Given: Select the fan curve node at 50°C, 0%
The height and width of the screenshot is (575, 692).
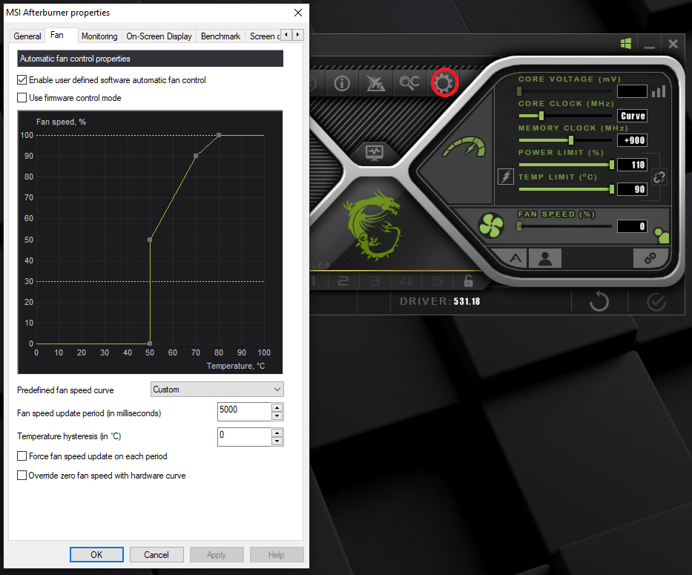Looking at the screenshot, I should click(x=150, y=343).
